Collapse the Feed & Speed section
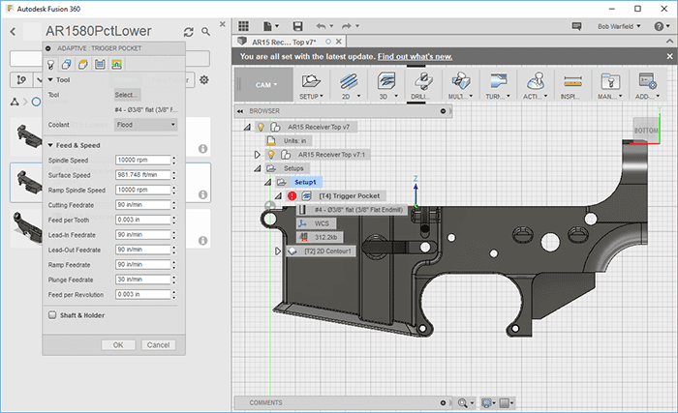 pos(50,145)
